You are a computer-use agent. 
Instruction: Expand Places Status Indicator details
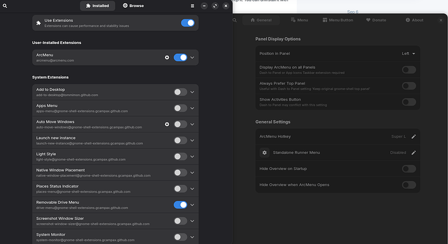[192, 189]
